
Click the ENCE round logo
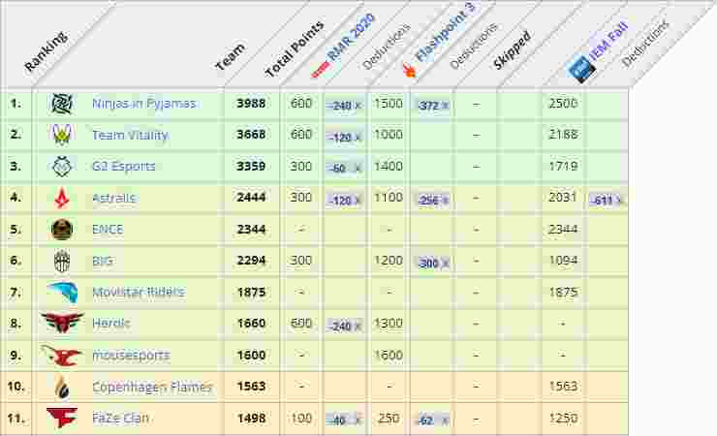pos(62,230)
